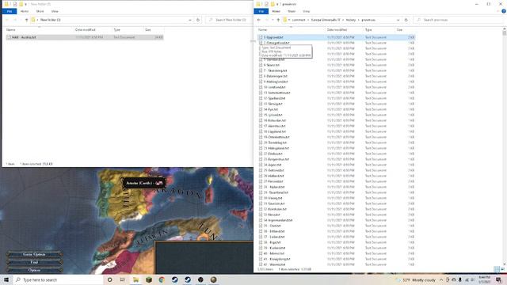The image size is (507, 285).
Task: Expand address history dropdown in provinces window
Action: click(x=398, y=20)
